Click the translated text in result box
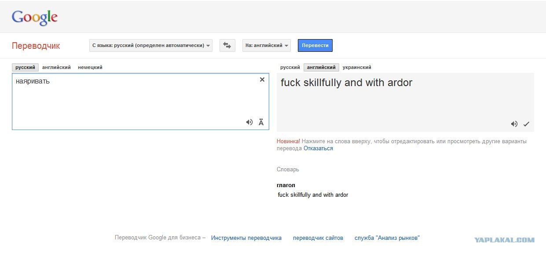Viewport: 546px width, 253px height. click(347, 83)
